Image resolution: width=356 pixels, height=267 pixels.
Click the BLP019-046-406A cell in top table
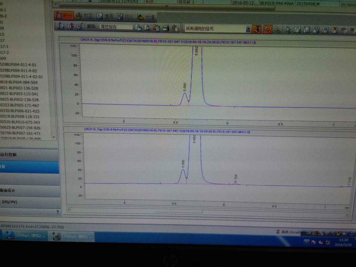[277, 3]
